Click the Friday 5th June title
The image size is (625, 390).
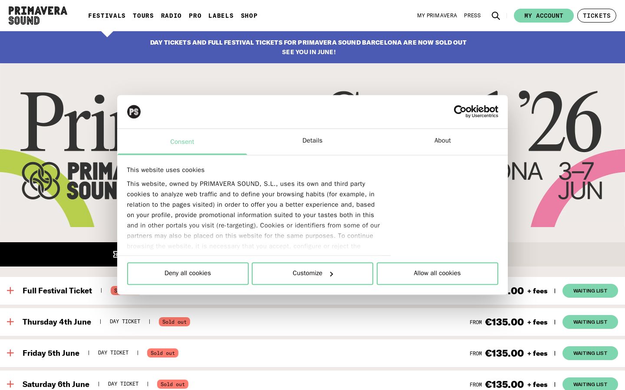click(x=51, y=353)
